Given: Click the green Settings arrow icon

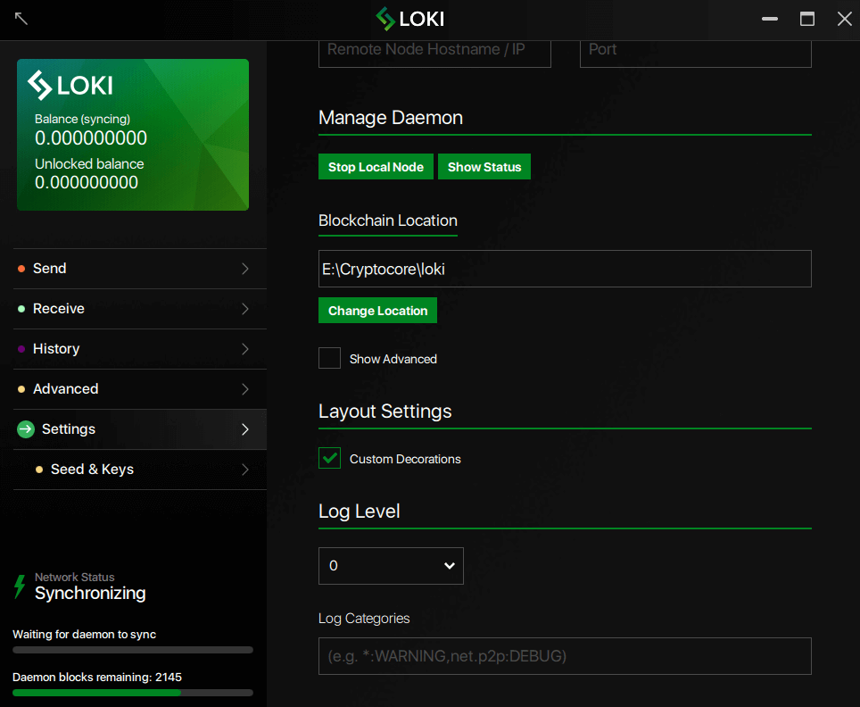Looking at the screenshot, I should (24, 429).
